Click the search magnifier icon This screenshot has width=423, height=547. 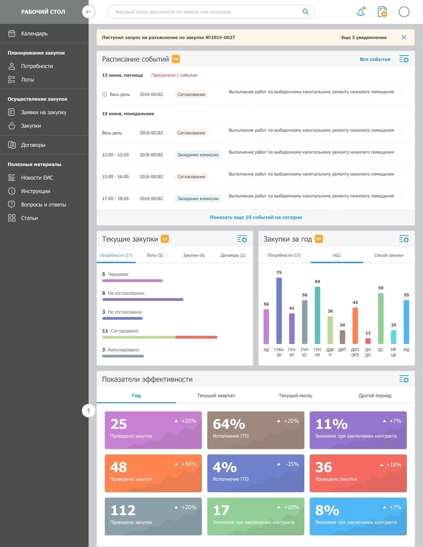(x=305, y=12)
